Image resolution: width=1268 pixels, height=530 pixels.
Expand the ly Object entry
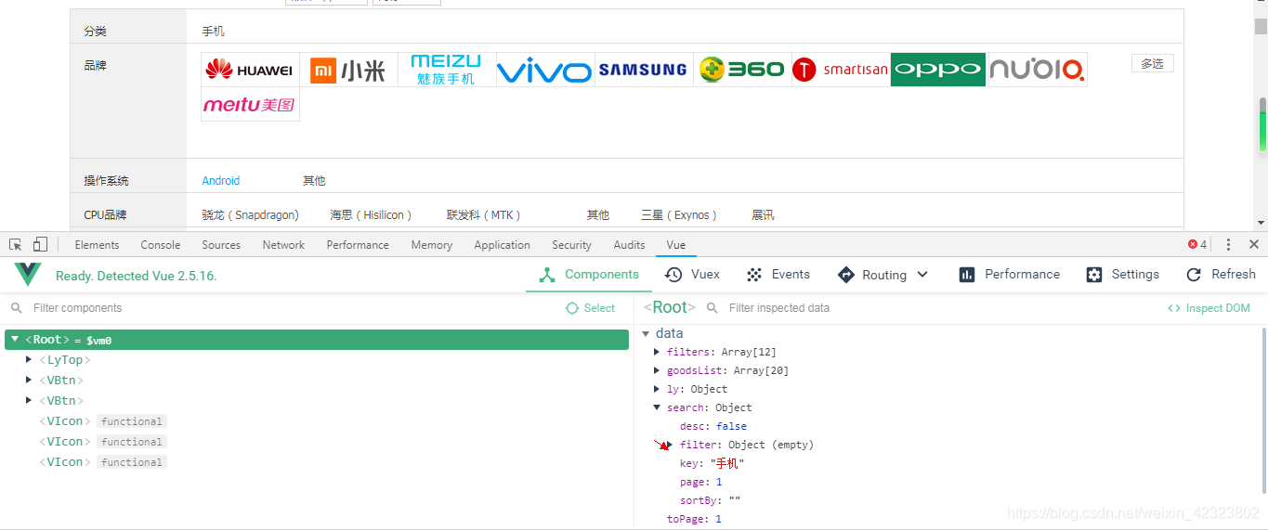tap(657, 389)
